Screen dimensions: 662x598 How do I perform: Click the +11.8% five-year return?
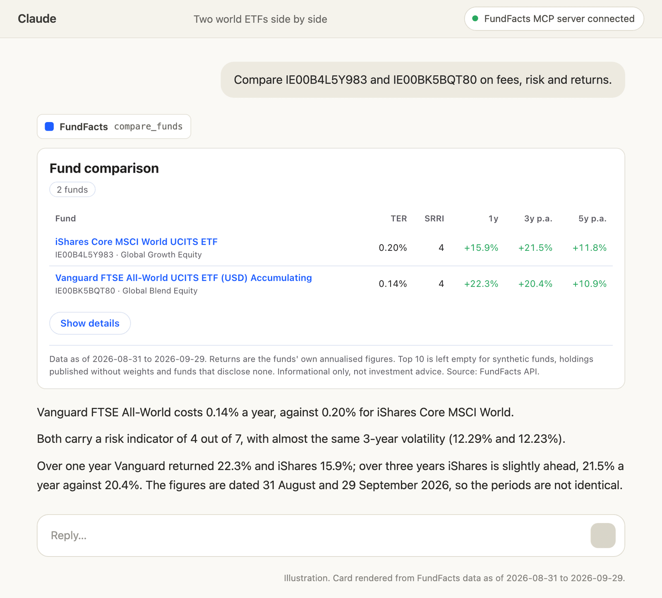(590, 248)
